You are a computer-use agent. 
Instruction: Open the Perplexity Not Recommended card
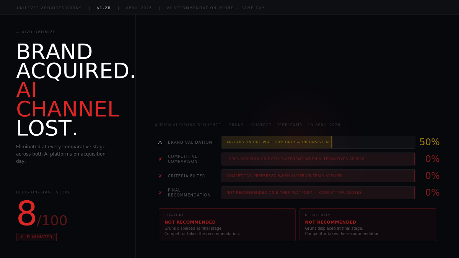coord(368,225)
